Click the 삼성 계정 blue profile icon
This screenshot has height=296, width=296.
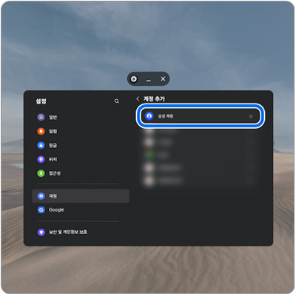(x=149, y=116)
